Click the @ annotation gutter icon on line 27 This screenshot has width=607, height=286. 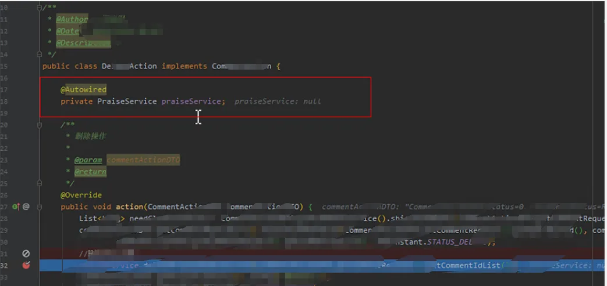[x=26, y=207]
